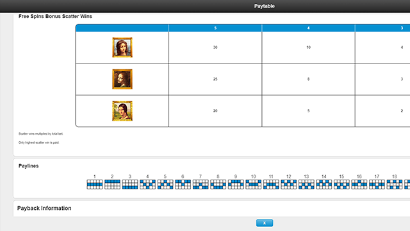
Task: Click the column header labeled 5
Action: (215, 28)
